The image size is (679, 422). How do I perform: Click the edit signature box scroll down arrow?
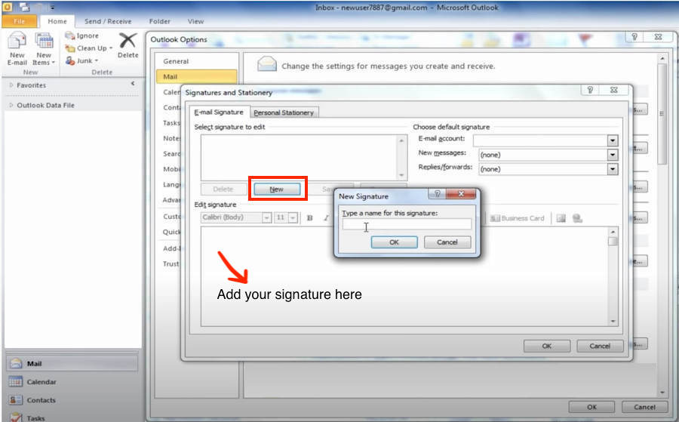tap(613, 321)
